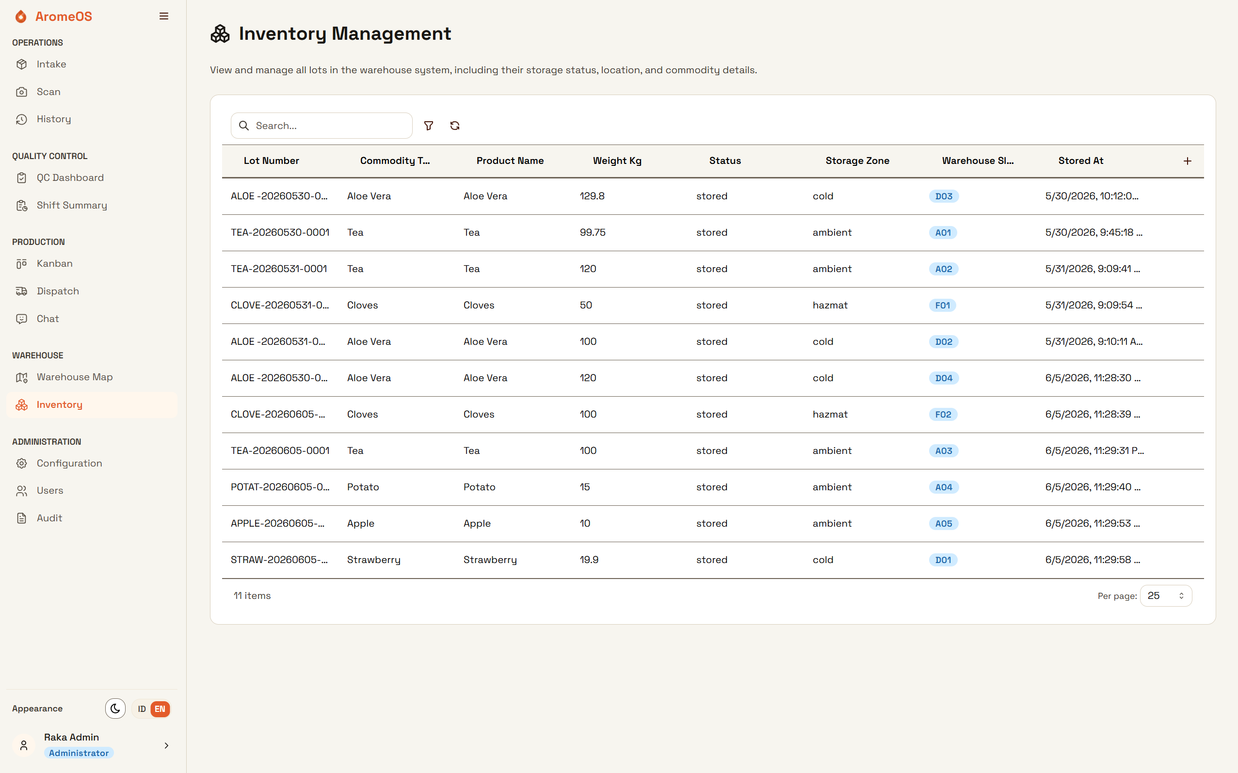Click the AromeOS flame logo
Screen dimensions: 1238x773
click(21, 16)
